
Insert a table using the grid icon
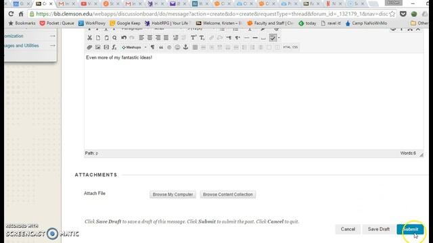click(195, 47)
